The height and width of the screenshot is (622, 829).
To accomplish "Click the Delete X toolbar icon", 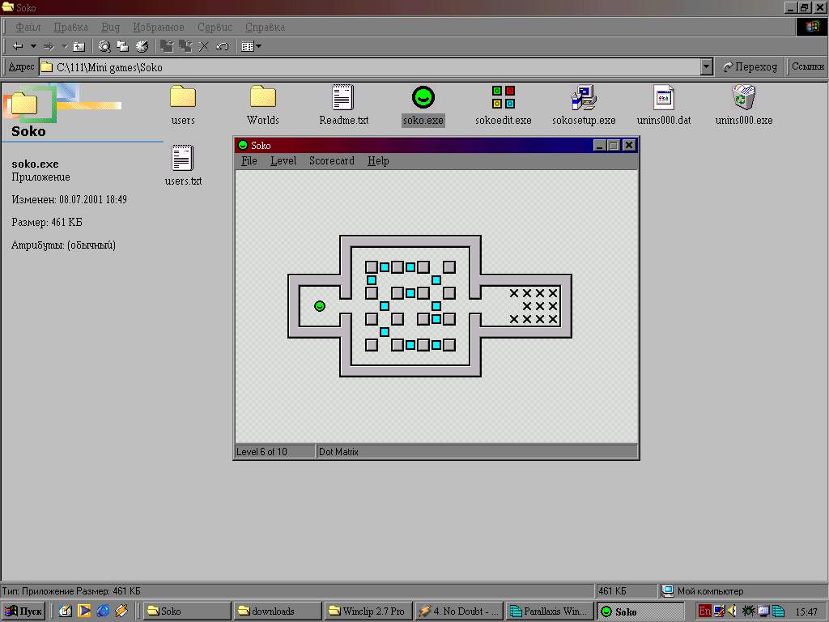I will pos(203,46).
